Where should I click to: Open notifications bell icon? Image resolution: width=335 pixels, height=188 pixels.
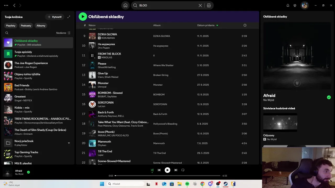tap(288, 5)
